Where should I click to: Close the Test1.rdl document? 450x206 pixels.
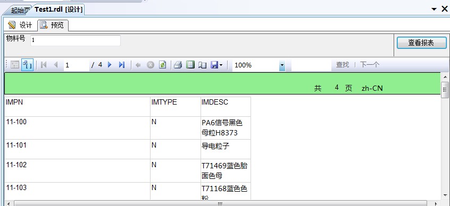pyautogui.click(x=444, y=9)
